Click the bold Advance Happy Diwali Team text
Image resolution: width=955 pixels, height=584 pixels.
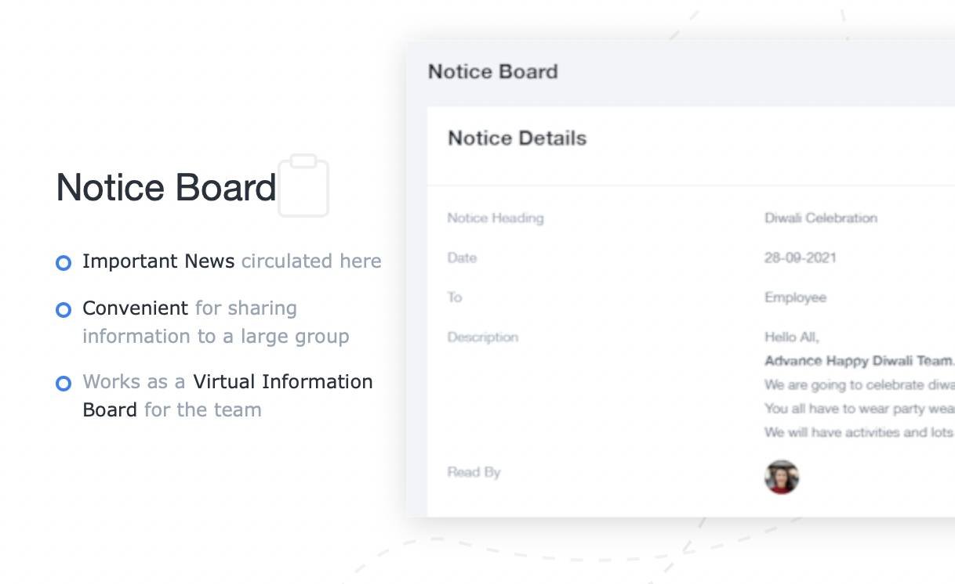859,361
